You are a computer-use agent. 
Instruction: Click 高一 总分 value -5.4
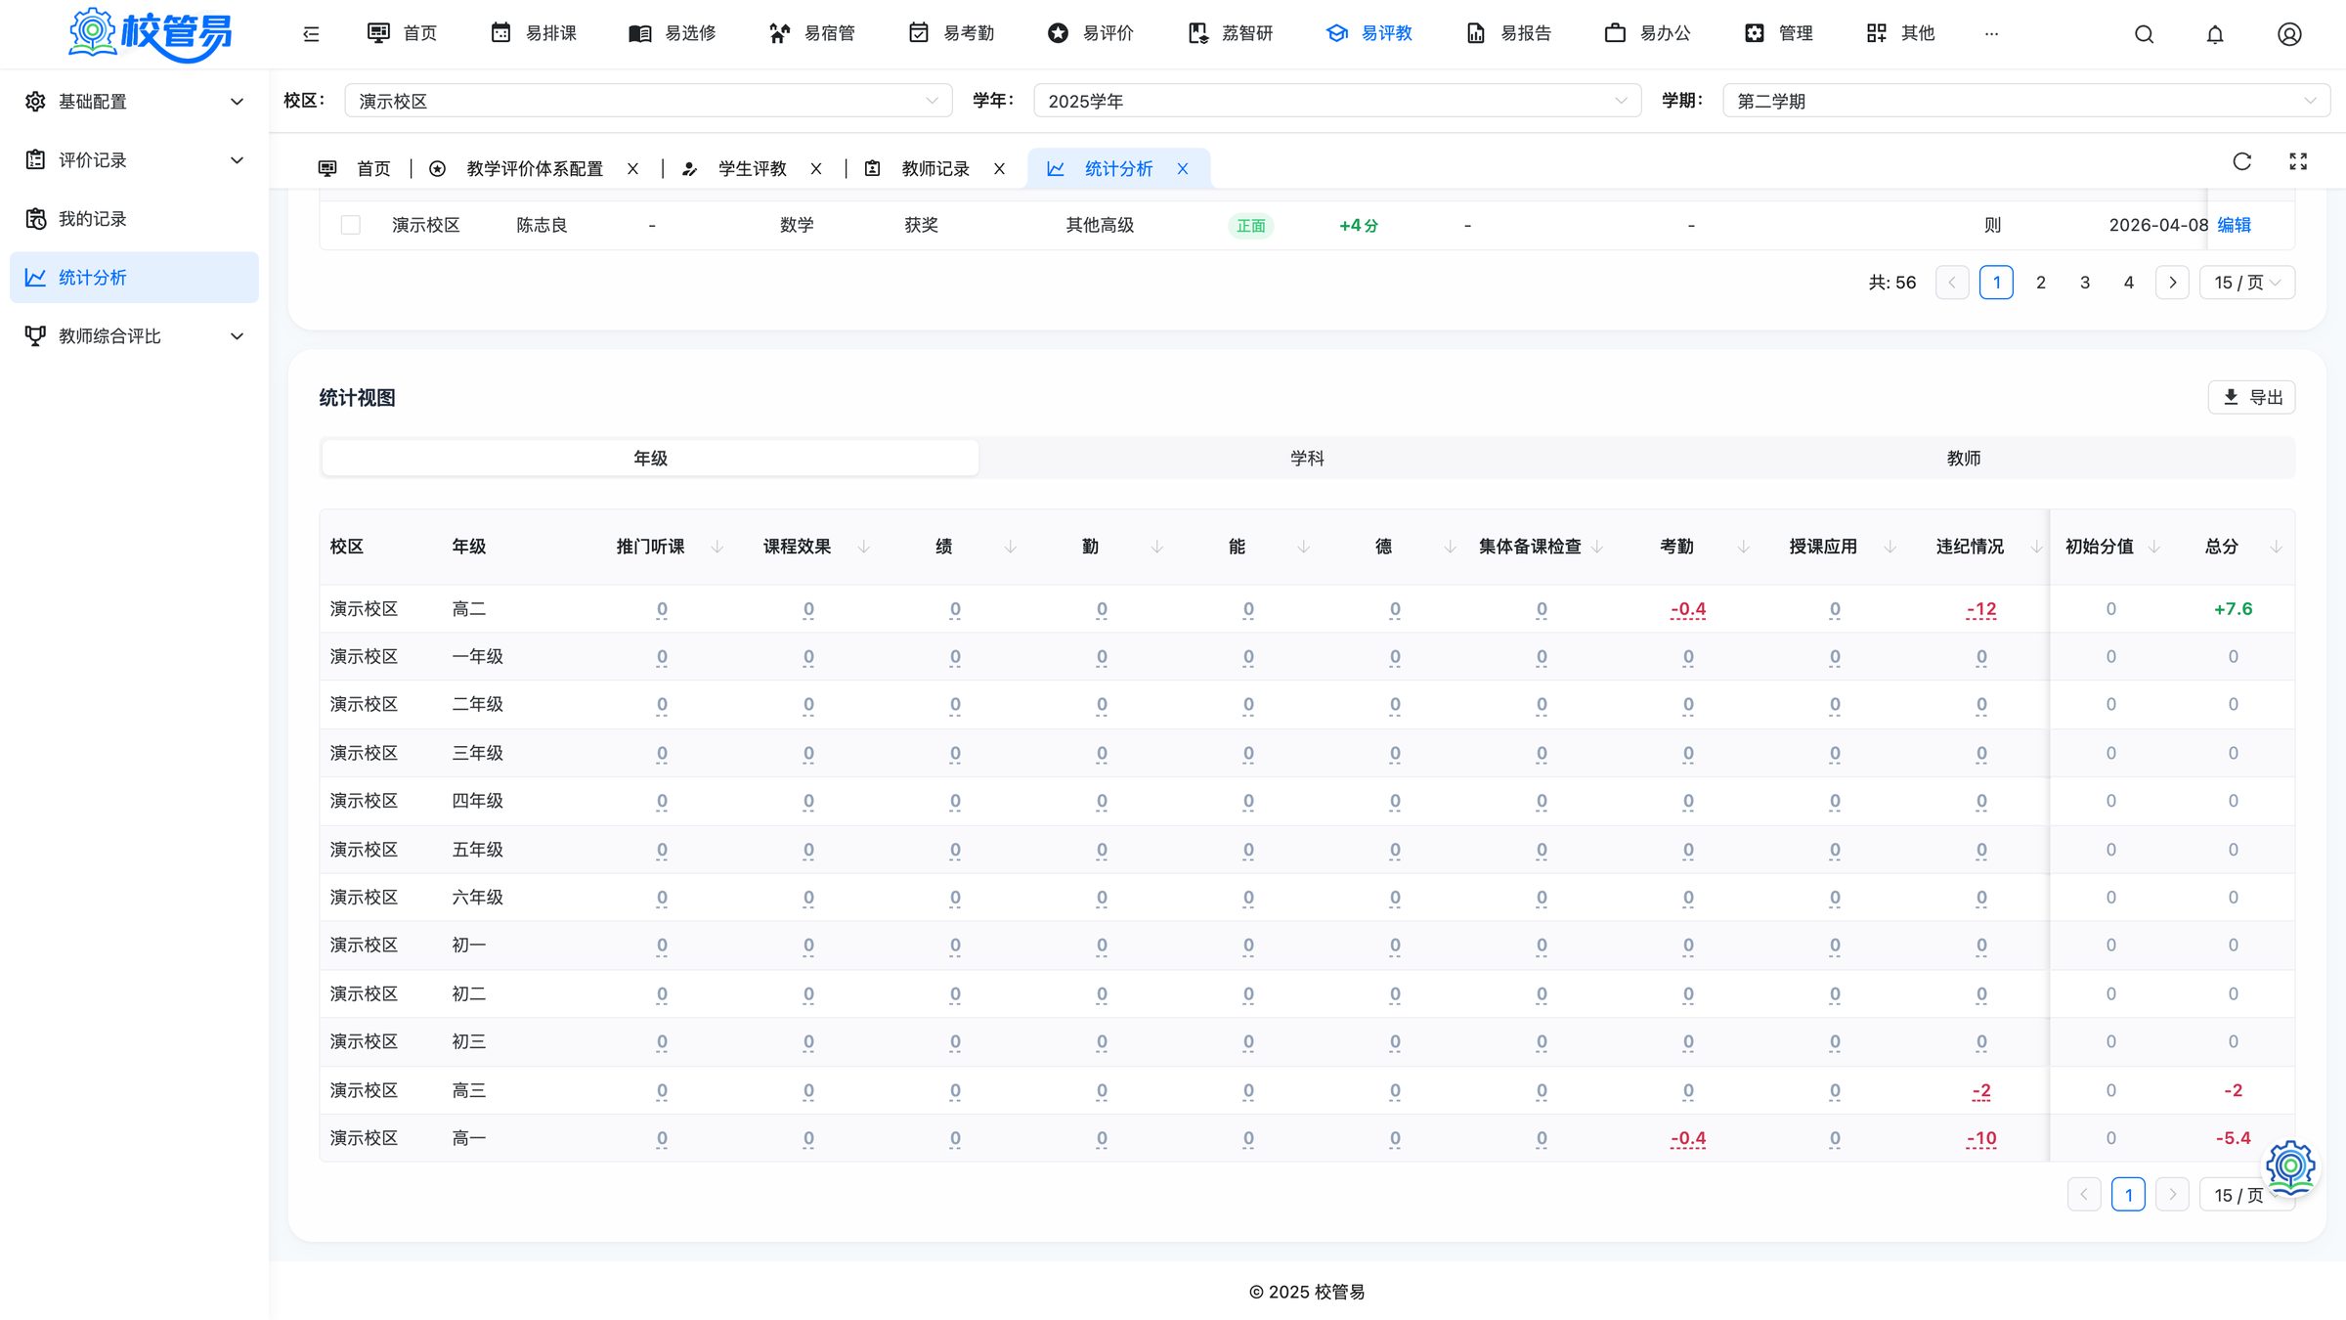pos(2233,1138)
